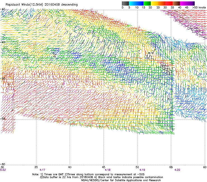Click the '-40' latitude axis label

(x=3, y=9)
